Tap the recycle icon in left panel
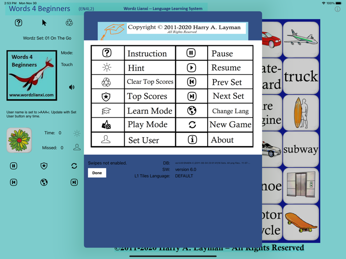 (69, 23)
